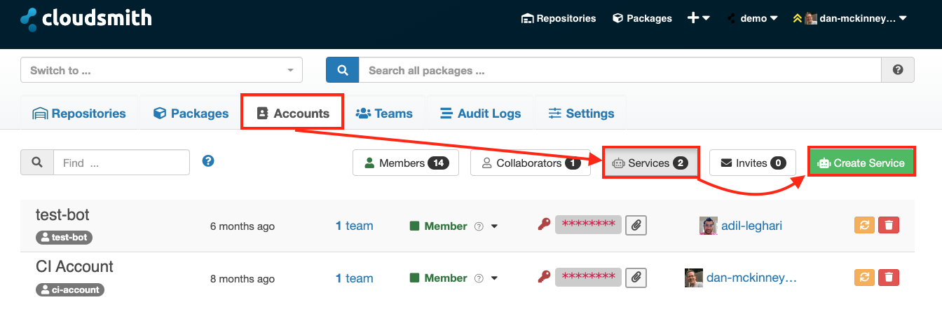Screen dimensions: 942x321
Task: Click the key icon for test-bot
Action: point(543,225)
